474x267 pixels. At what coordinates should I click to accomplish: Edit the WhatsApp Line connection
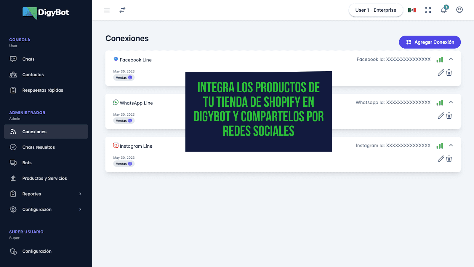(x=441, y=116)
